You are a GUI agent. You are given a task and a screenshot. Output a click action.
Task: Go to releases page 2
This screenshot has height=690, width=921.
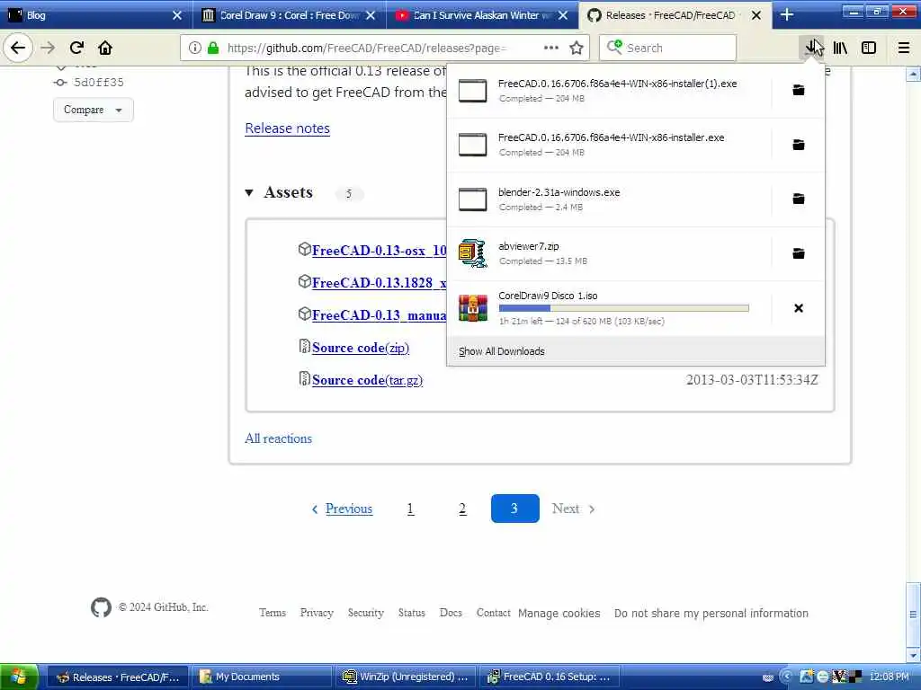click(x=462, y=509)
